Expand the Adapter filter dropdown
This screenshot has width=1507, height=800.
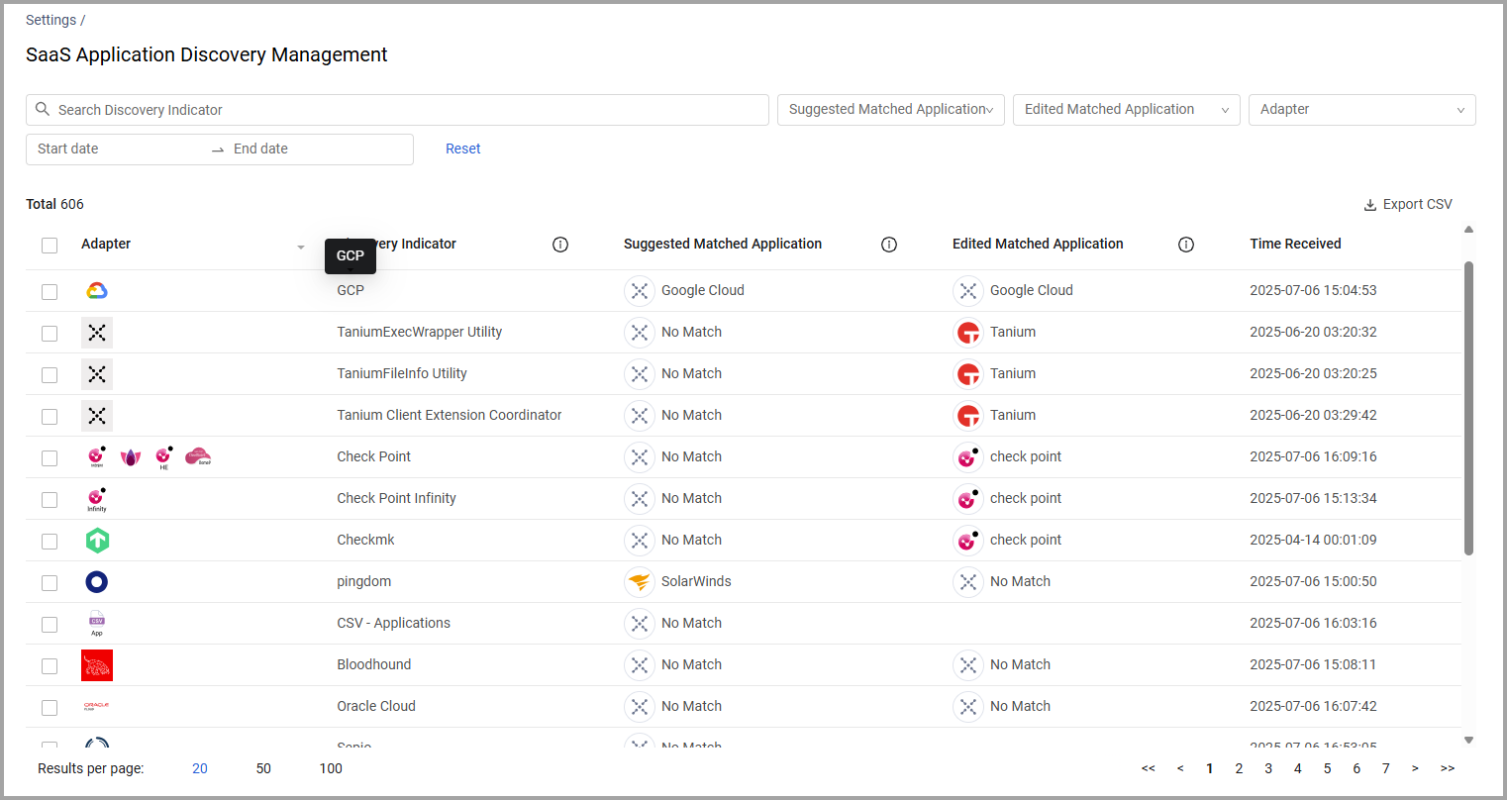click(1361, 110)
